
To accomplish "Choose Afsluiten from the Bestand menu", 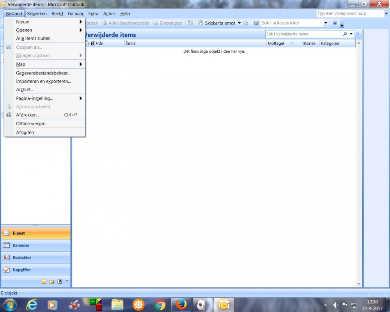I will pyautogui.click(x=25, y=133).
